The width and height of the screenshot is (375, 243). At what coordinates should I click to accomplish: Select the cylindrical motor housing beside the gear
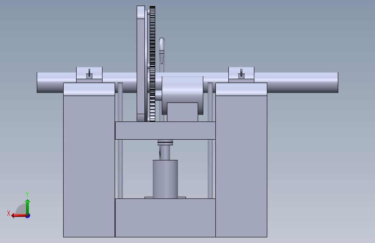(183, 89)
